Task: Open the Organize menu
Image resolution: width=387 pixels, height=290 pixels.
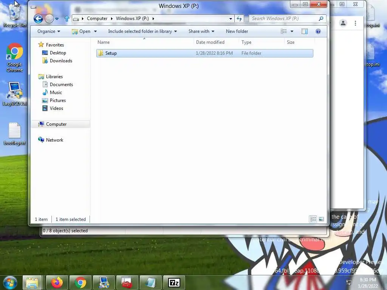Action: [x=49, y=31]
